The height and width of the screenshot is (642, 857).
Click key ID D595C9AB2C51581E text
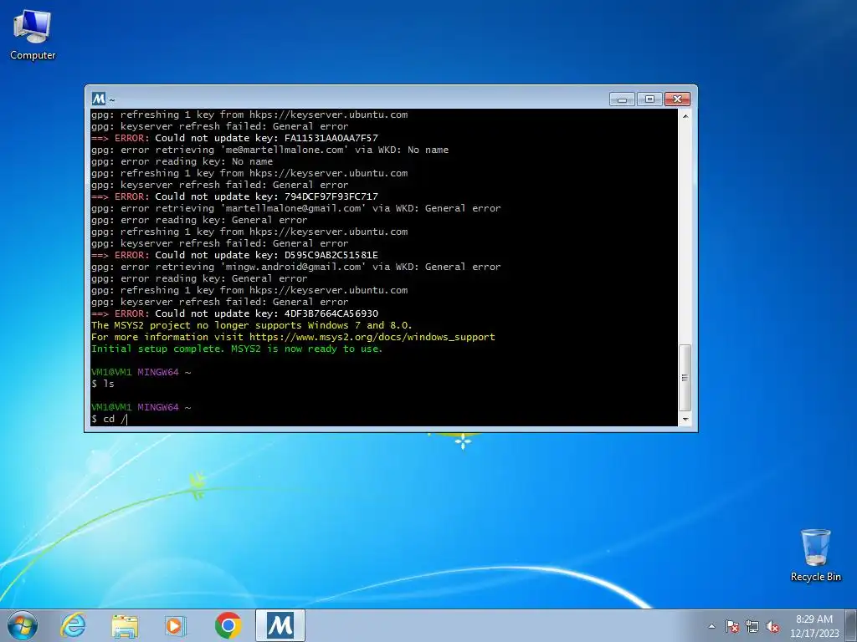pos(331,255)
